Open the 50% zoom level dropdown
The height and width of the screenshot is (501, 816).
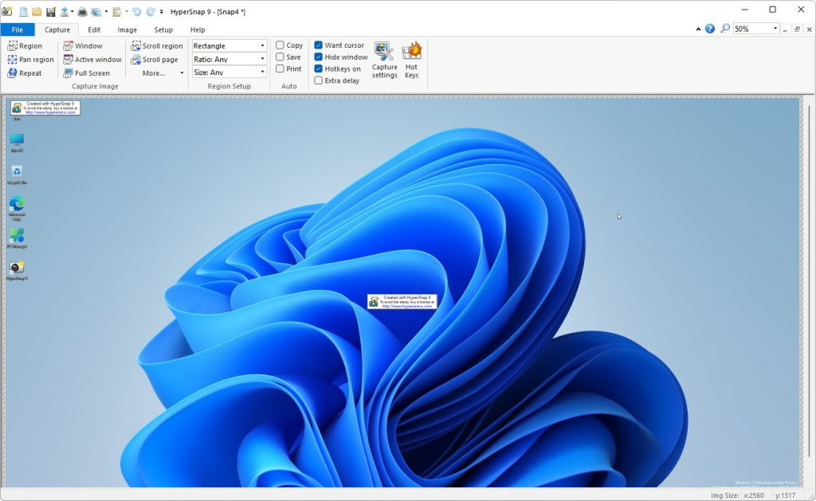pos(775,29)
